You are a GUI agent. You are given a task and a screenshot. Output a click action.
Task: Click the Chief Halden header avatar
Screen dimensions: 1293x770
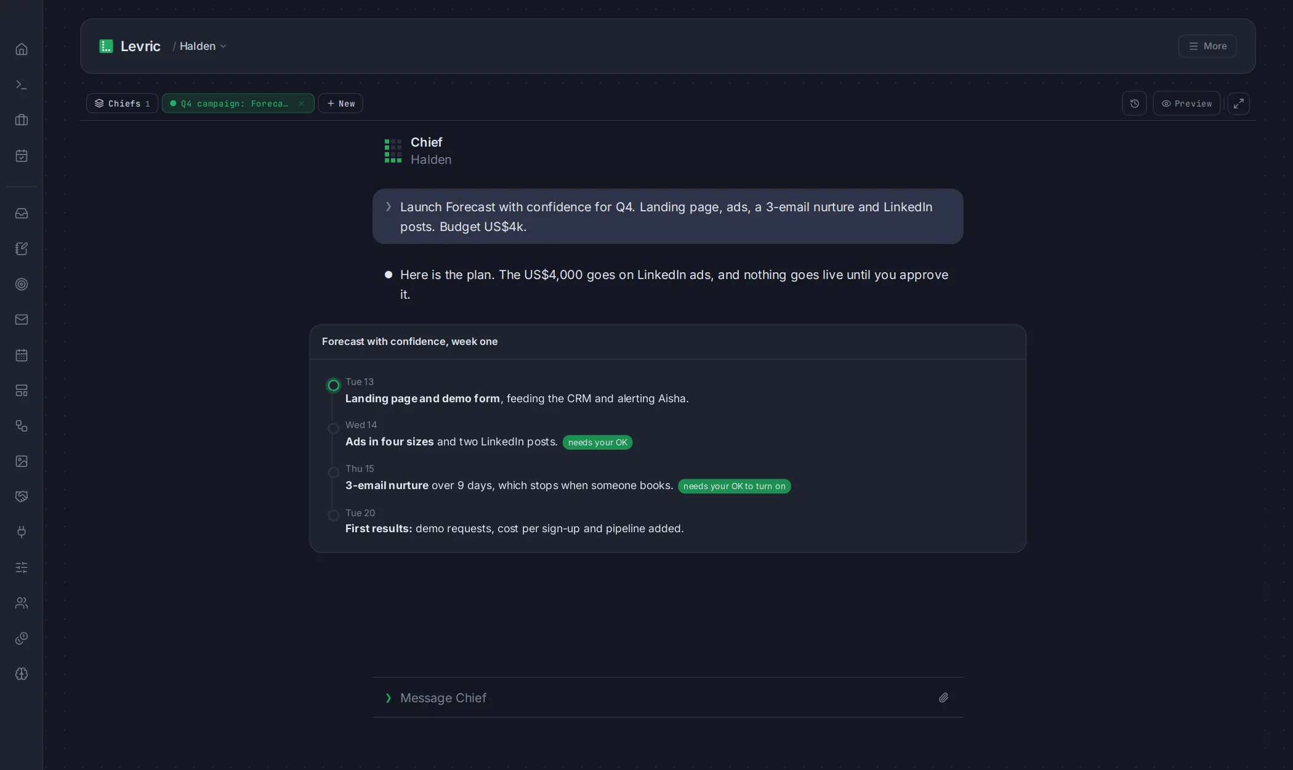[393, 151]
